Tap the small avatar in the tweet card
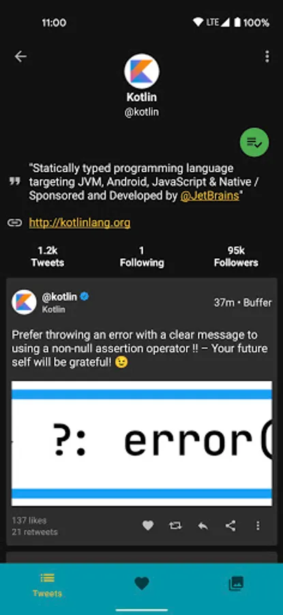This screenshot has width=283, height=615. pos(25,302)
